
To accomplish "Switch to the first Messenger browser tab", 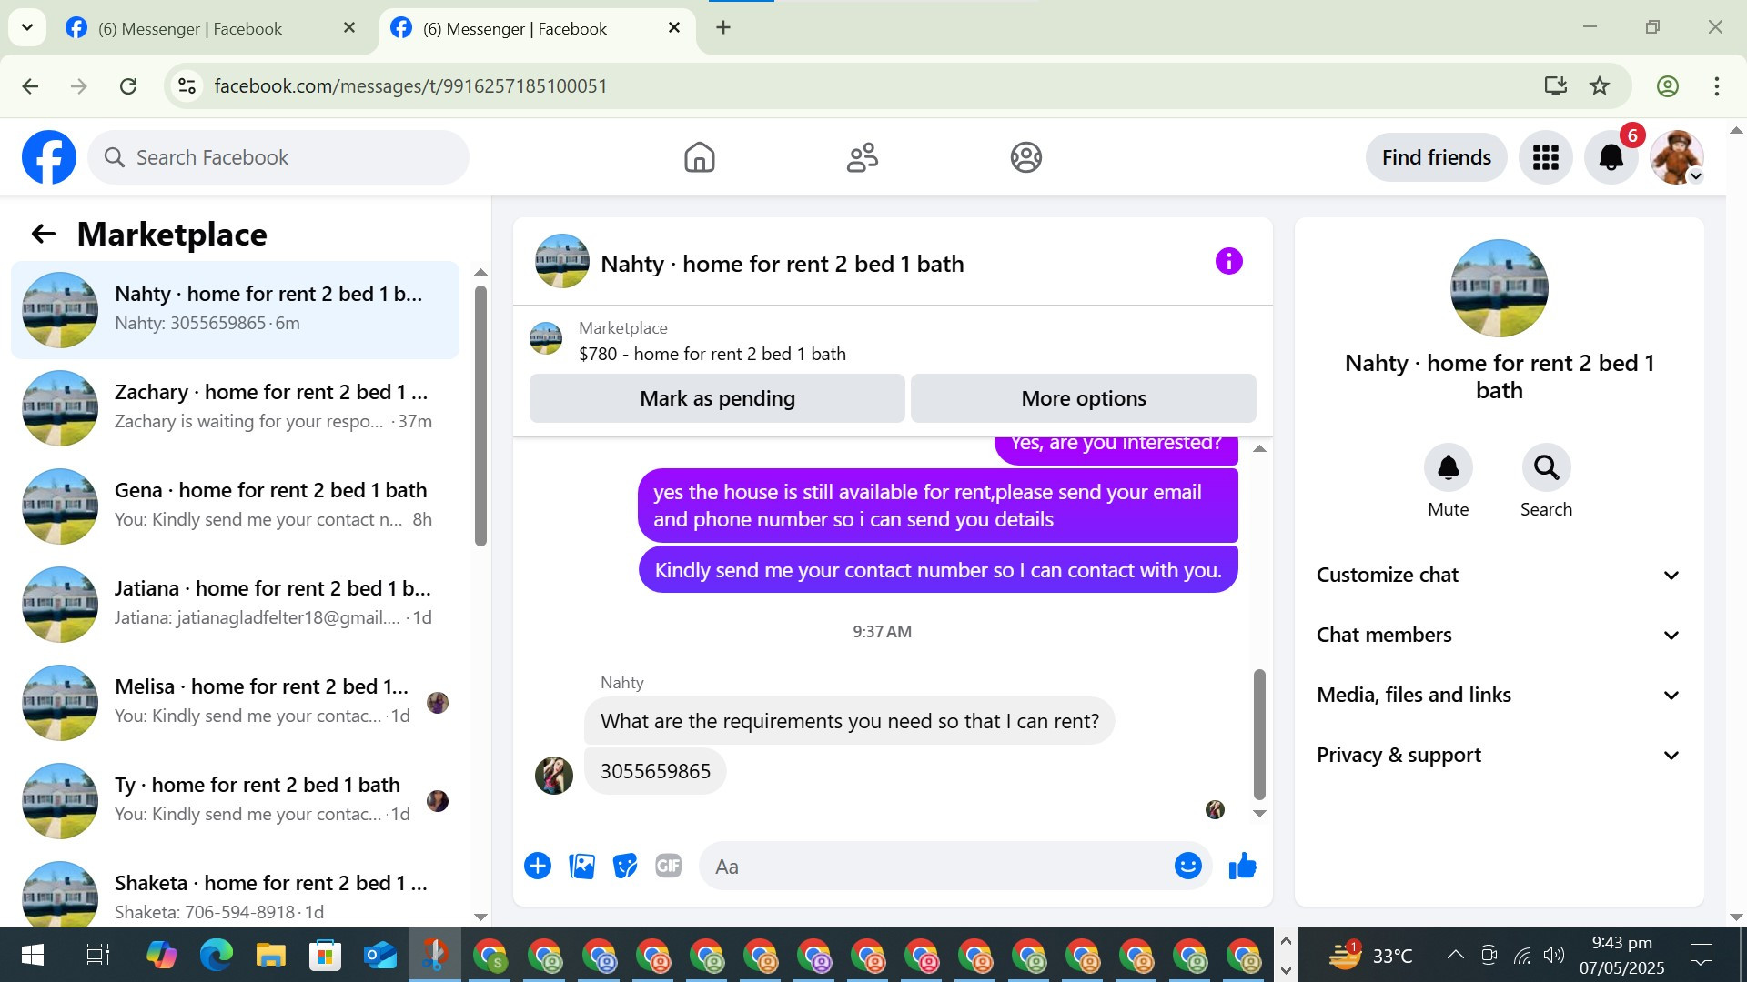I will tap(191, 28).
